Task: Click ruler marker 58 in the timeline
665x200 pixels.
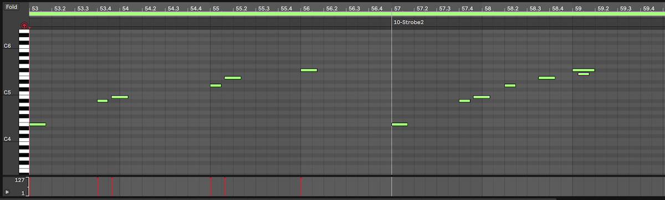Action: pos(487,9)
